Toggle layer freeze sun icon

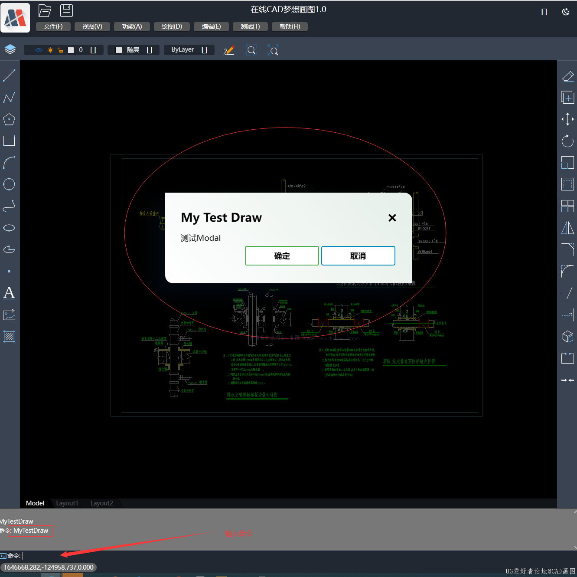point(50,50)
